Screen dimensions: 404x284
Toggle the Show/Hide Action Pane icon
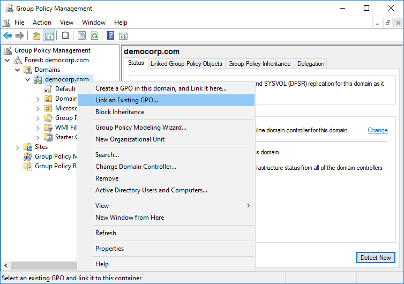(x=123, y=36)
